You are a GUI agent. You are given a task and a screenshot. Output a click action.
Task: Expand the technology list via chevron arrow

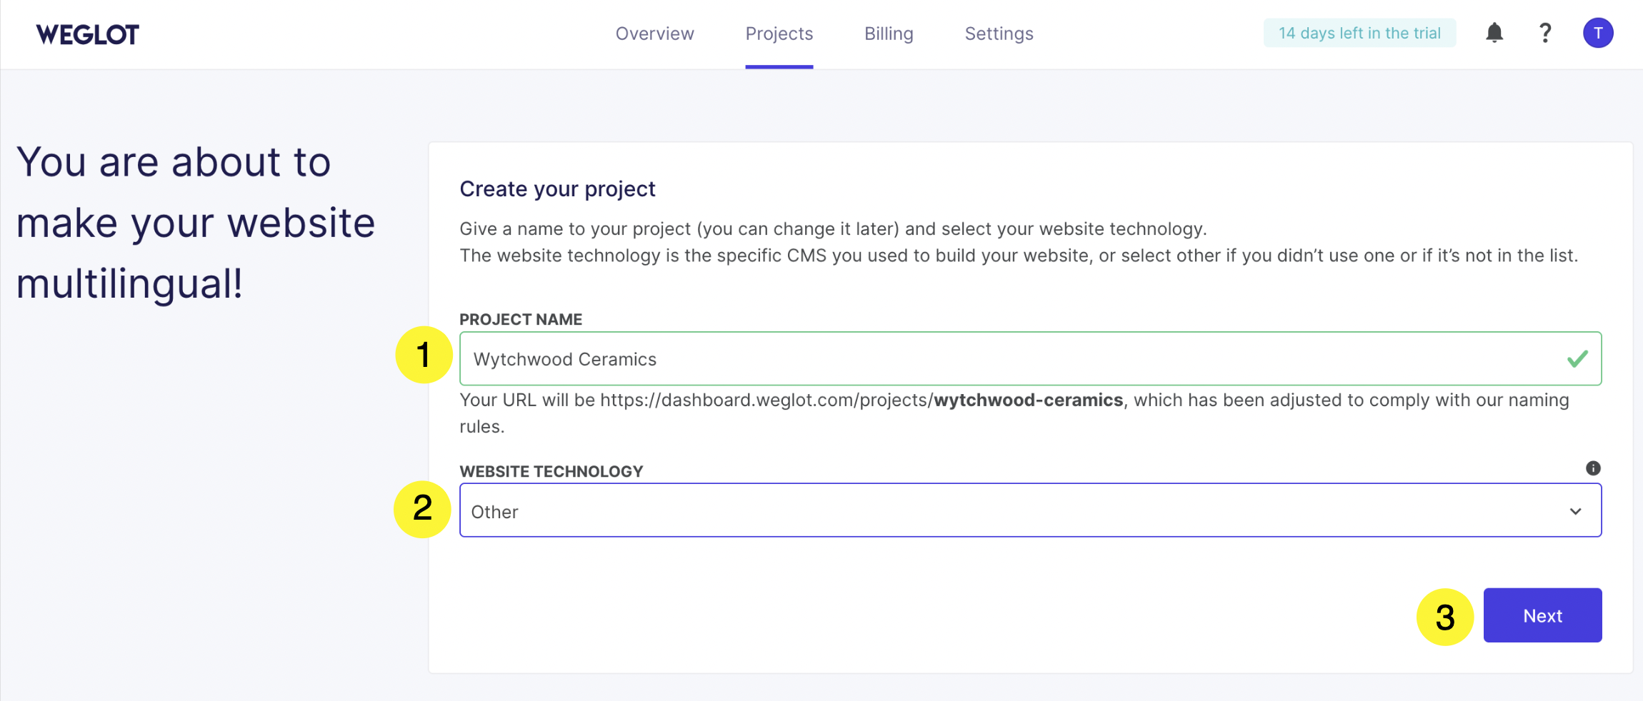(x=1575, y=511)
